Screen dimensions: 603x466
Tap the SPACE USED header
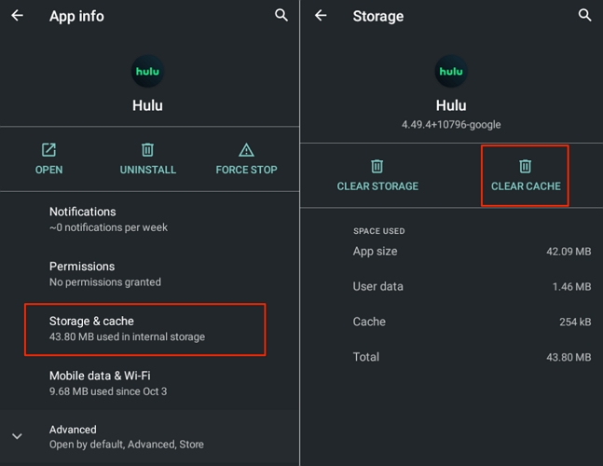coord(378,231)
